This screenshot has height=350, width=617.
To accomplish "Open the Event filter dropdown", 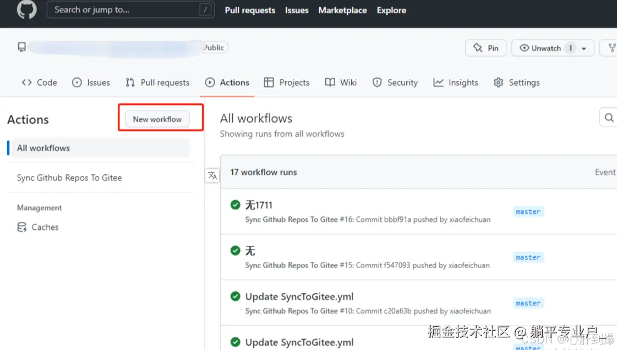I will [605, 172].
